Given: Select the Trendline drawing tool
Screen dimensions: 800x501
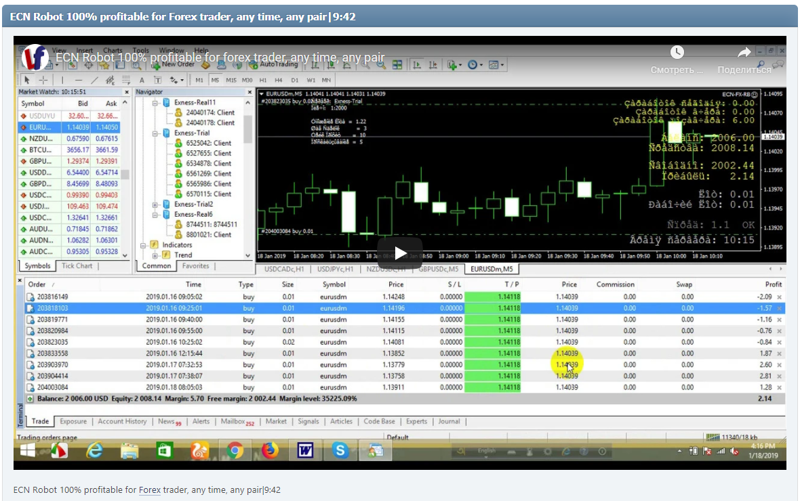Looking at the screenshot, I should tap(93, 80).
